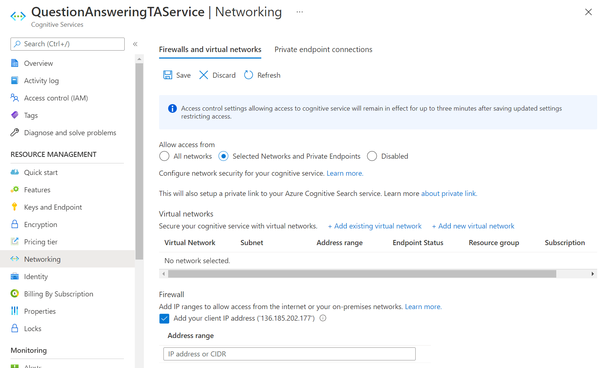Click Add new virtual network
The height and width of the screenshot is (368, 607).
(473, 226)
